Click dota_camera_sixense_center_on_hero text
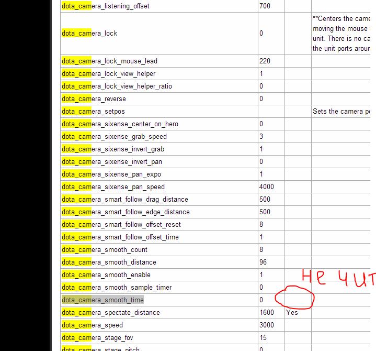Viewport: 376px width, 351px height. click(120, 124)
